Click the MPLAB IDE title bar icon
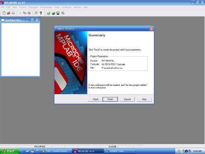205x154 pixels. (2, 2)
